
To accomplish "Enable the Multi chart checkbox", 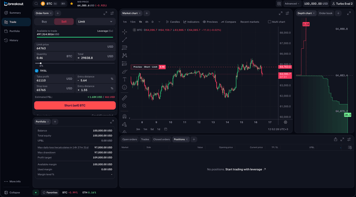I will click(270, 22).
